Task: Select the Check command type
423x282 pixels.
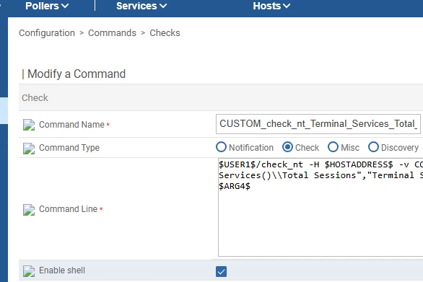Action: 287,147
